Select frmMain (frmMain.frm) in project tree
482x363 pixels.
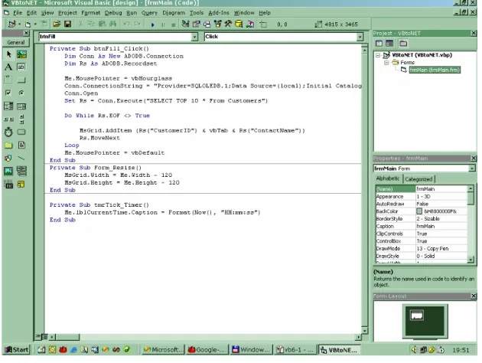point(435,70)
